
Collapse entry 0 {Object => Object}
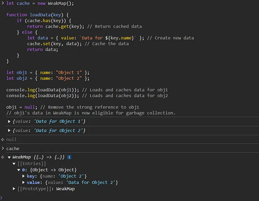[19, 170]
